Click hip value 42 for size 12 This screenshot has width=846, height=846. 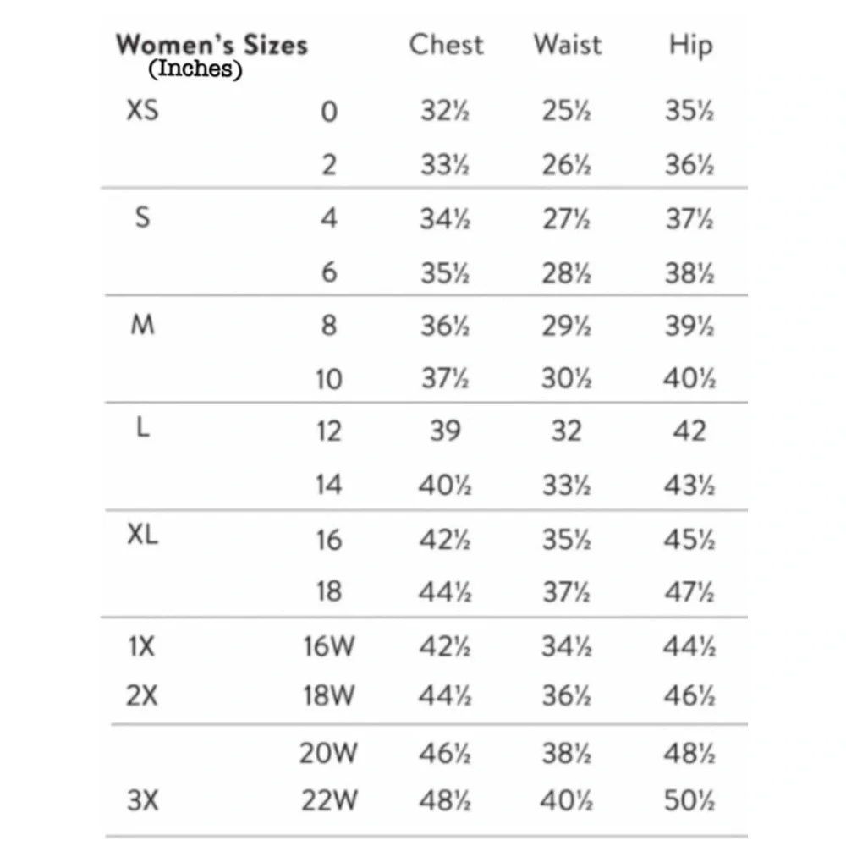689,431
